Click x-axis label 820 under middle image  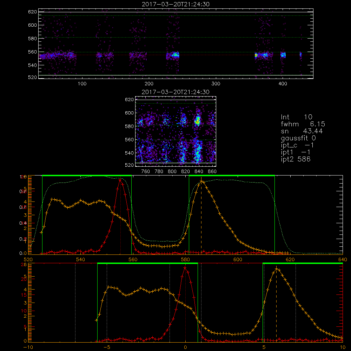tap(186, 172)
